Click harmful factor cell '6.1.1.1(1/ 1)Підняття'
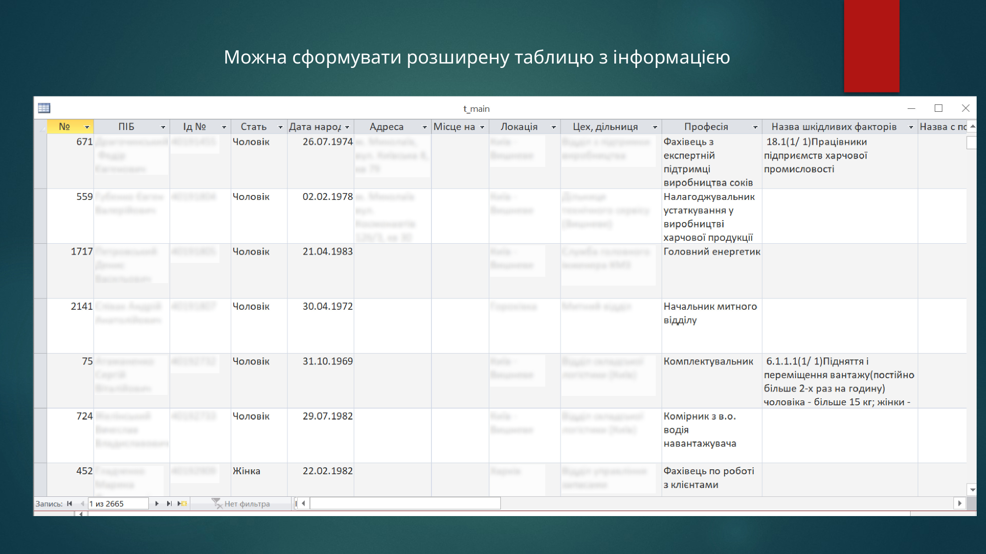This screenshot has height=554, width=986. 840,380
